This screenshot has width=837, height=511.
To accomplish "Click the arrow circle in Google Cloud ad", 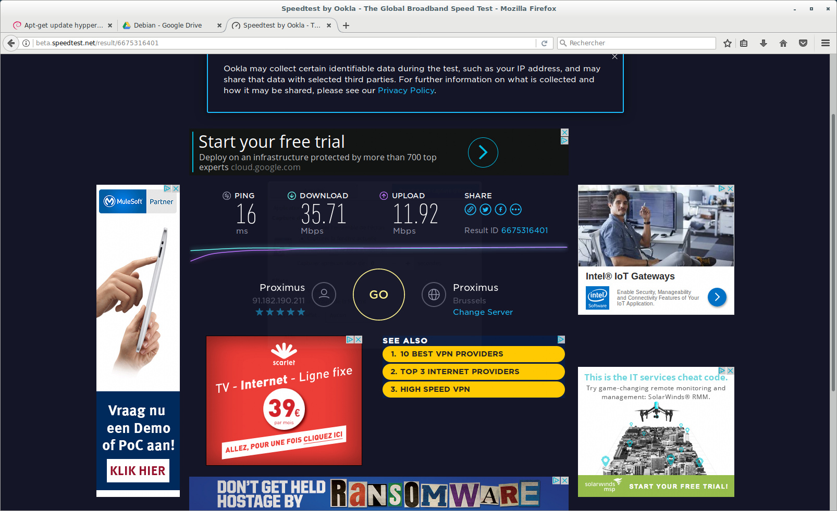I will (483, 152).
